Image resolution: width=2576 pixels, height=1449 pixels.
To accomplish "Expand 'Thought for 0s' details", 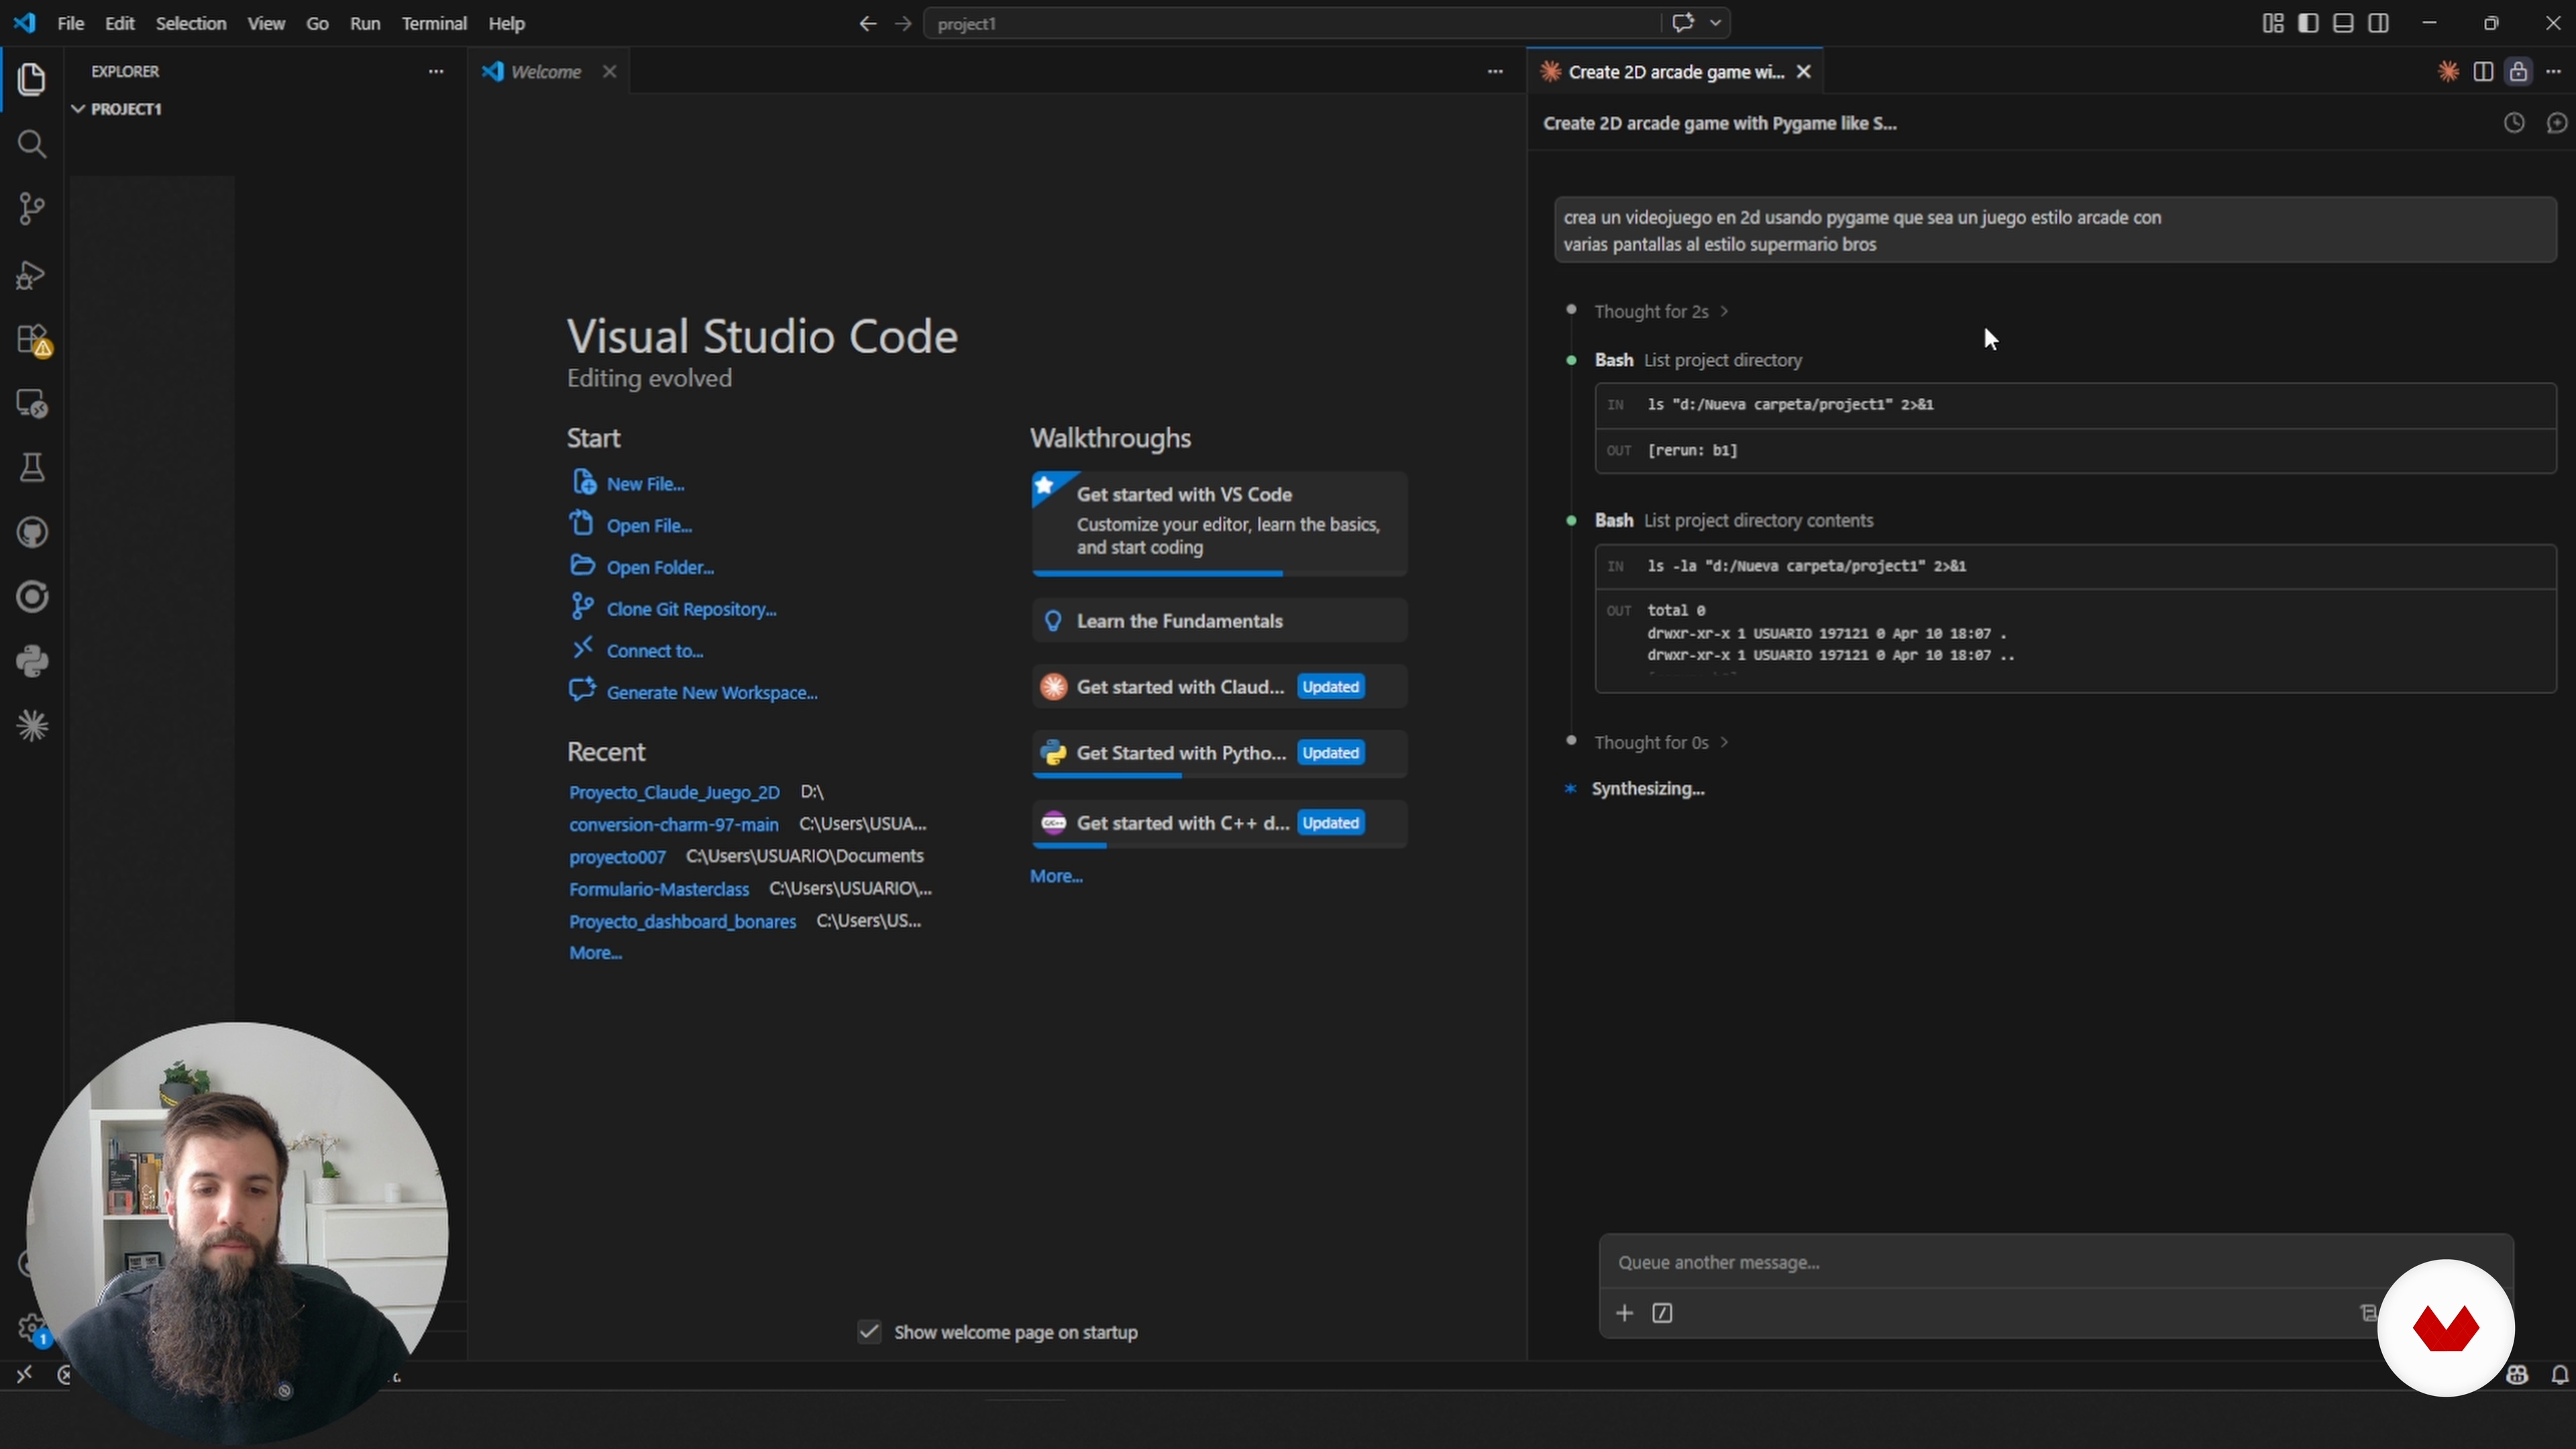I will pos(1661,742).
